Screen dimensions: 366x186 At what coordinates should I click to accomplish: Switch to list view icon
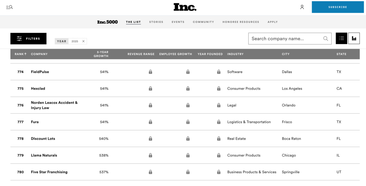pyautogui.click(x=341, y=38)
